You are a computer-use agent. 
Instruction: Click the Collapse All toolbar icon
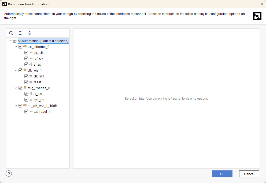[x=20, y=33]
